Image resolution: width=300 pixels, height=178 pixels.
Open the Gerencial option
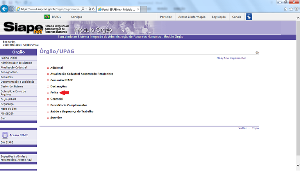pyautogui.click(x=57, y=99)
